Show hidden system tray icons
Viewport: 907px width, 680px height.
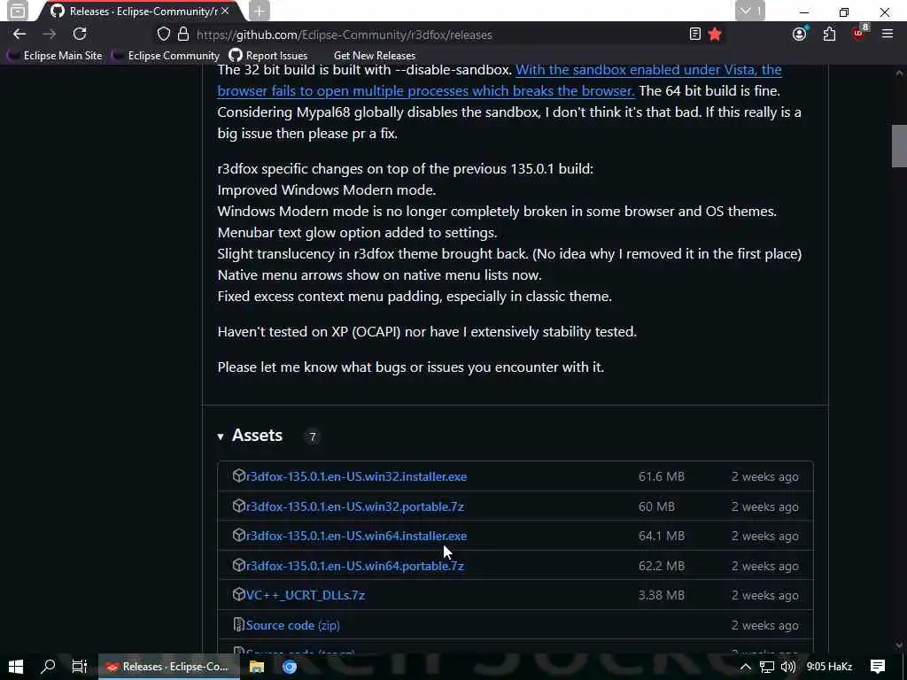746,666
